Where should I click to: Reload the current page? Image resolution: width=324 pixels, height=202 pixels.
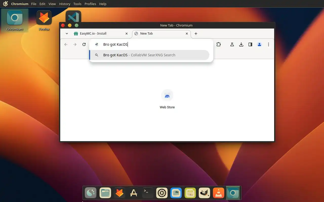click(84, 44)
